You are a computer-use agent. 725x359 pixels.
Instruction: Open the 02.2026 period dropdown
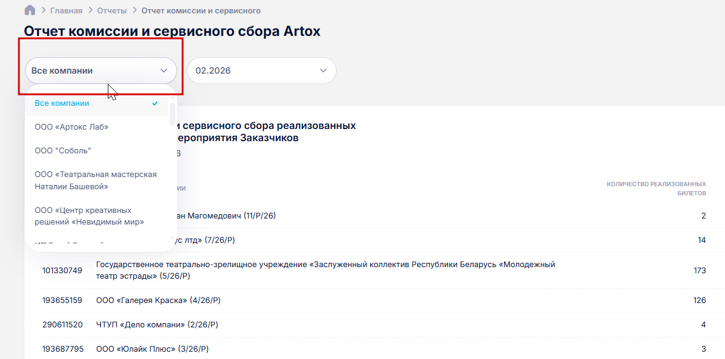pos(261,71)
